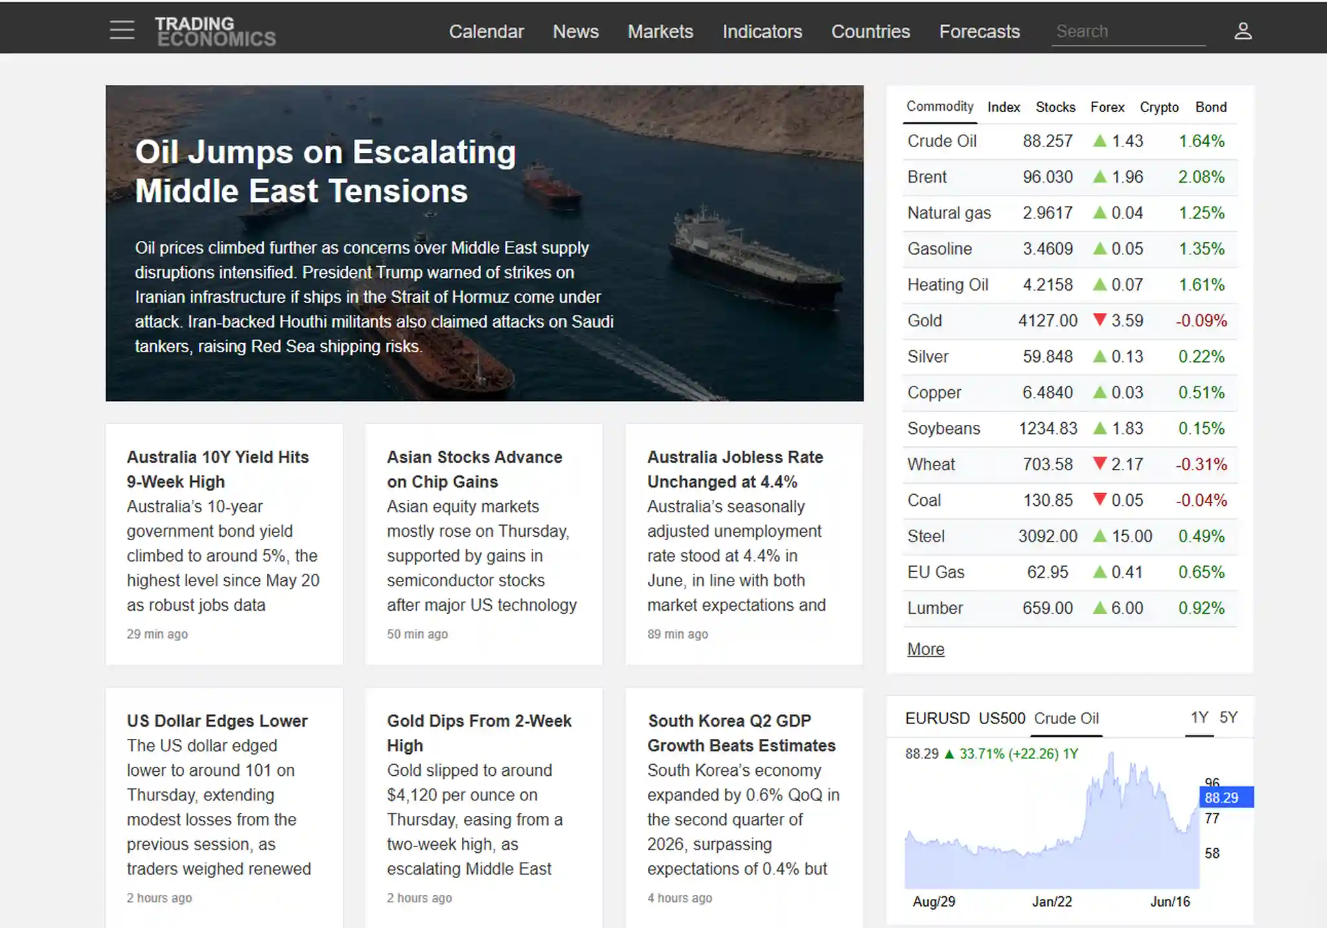
Task: Switch chart range to 5Y
Action: pos(1229,718)
